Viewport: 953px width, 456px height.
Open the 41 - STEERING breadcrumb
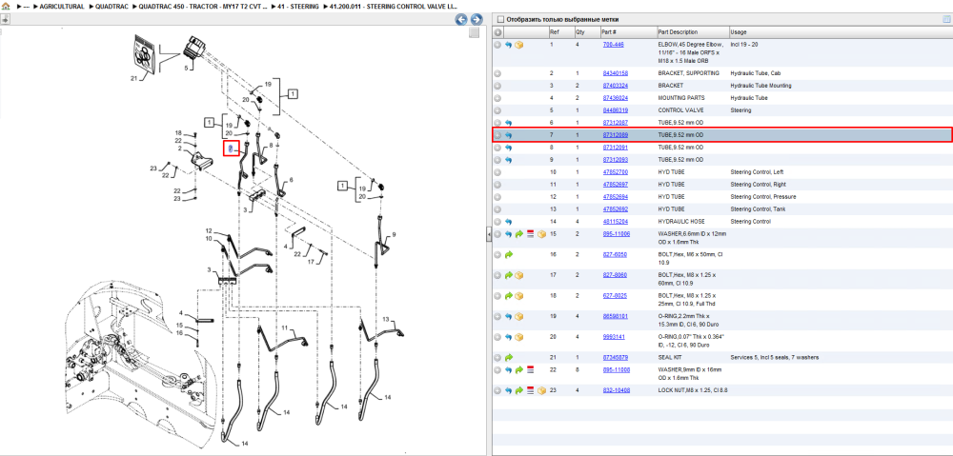299,6
